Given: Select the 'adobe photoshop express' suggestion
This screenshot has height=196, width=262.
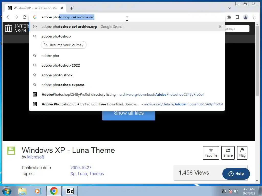Looking at the screenshot, I should (127, 85).
